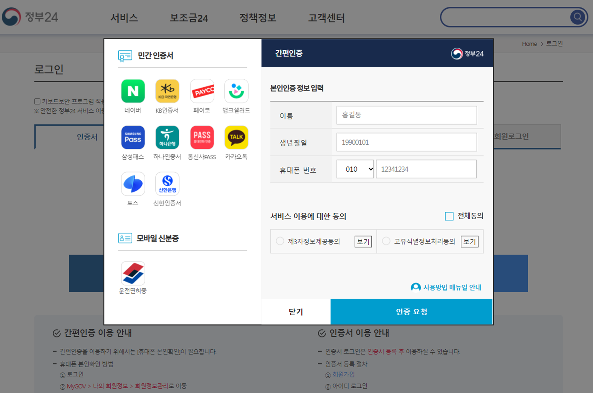Click the 인증 요청 button
593x393 pixels.
pyautogui.click(x=411, y=311)
